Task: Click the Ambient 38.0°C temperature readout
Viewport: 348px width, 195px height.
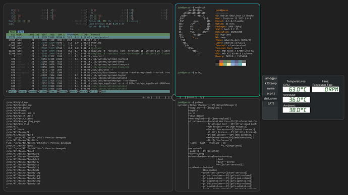Action: point(296,110)
